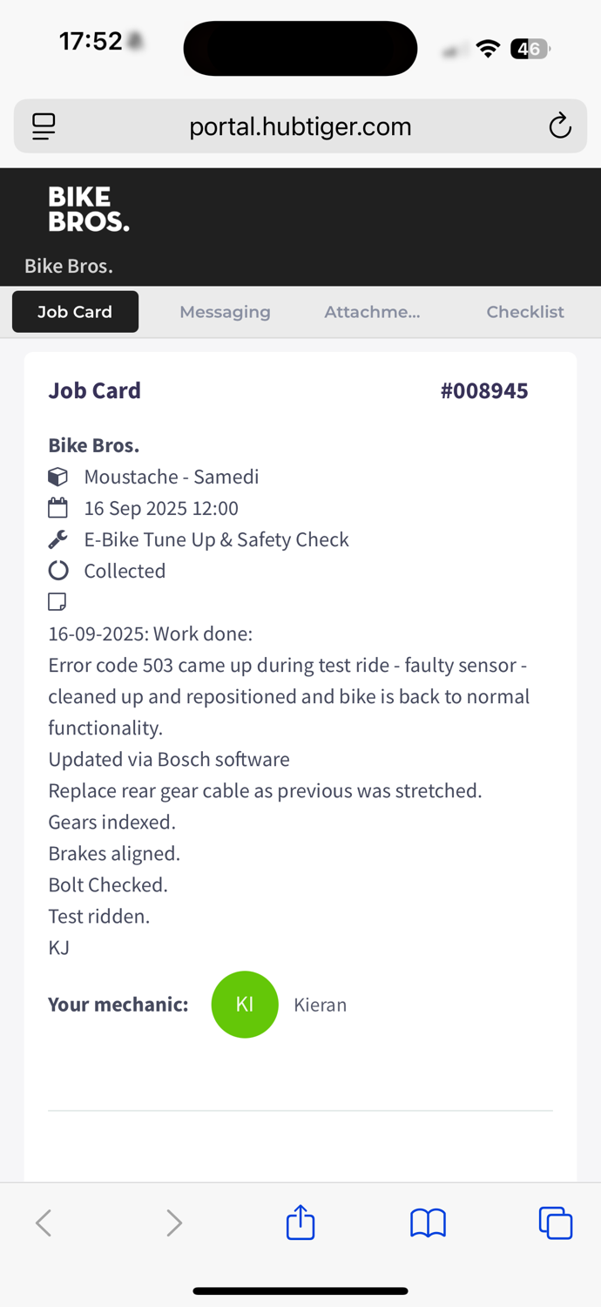Open the bookmarks book icon

click(x=428, y=1223)
